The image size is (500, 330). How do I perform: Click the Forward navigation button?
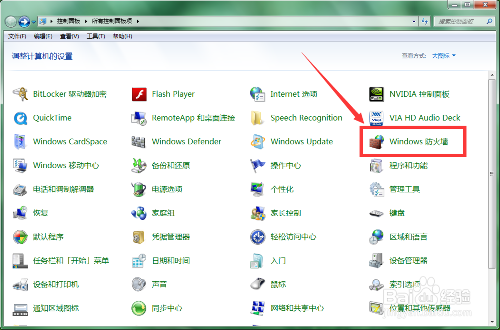click(x=24, y=22)
